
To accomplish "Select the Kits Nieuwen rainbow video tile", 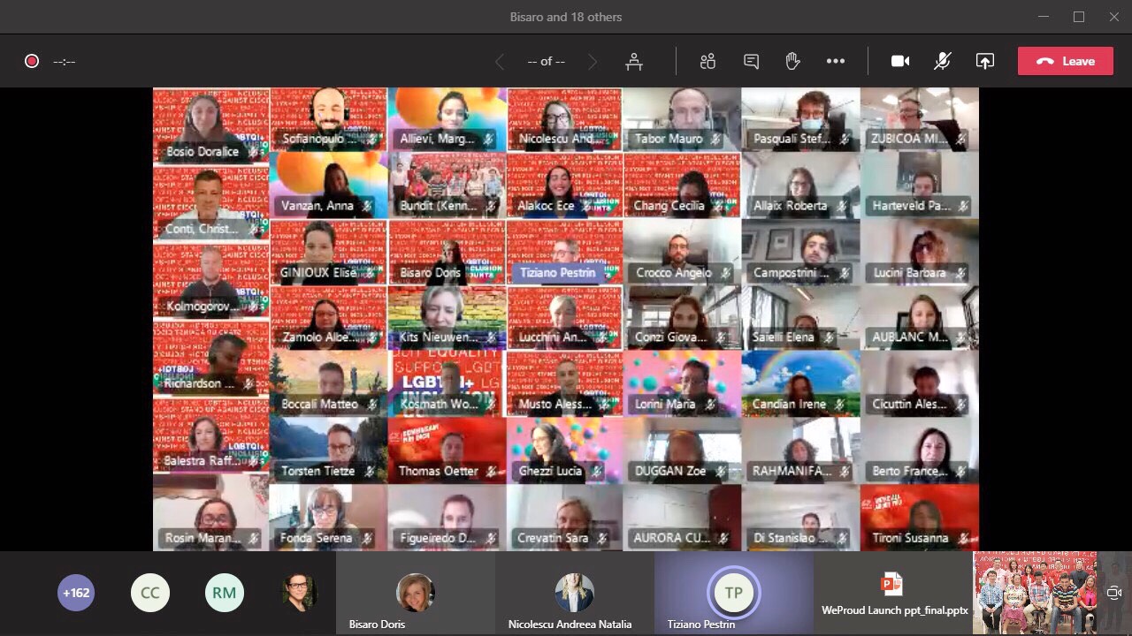I will click(x=447, y=317).
